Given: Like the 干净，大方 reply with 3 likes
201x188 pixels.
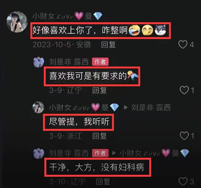Looking at the screenshot, I should [x=183, y=181].
